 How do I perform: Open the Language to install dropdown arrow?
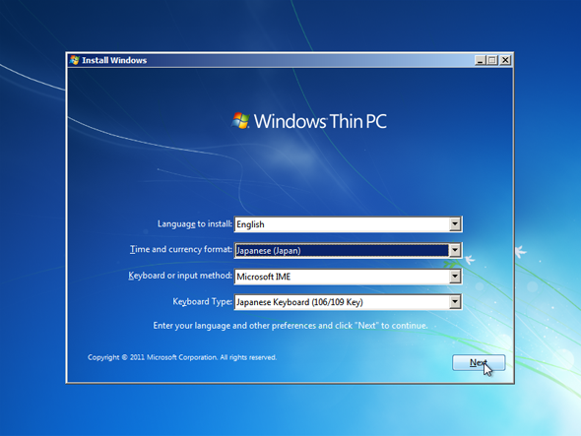pos(455,224)
